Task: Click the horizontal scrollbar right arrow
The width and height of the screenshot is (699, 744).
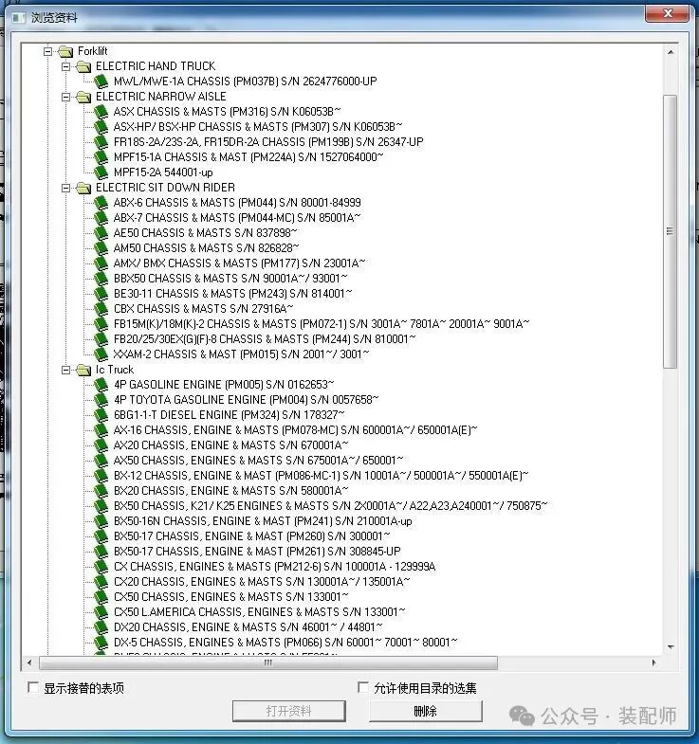Action: [653, 662]
